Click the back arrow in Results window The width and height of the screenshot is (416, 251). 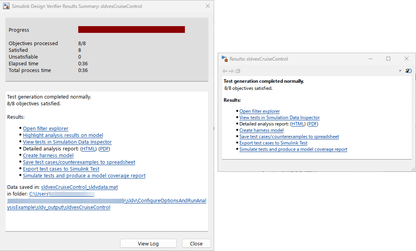click(225, 71)
